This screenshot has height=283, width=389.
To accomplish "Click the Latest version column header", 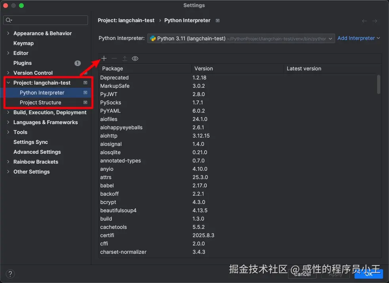I will point(330,69).
